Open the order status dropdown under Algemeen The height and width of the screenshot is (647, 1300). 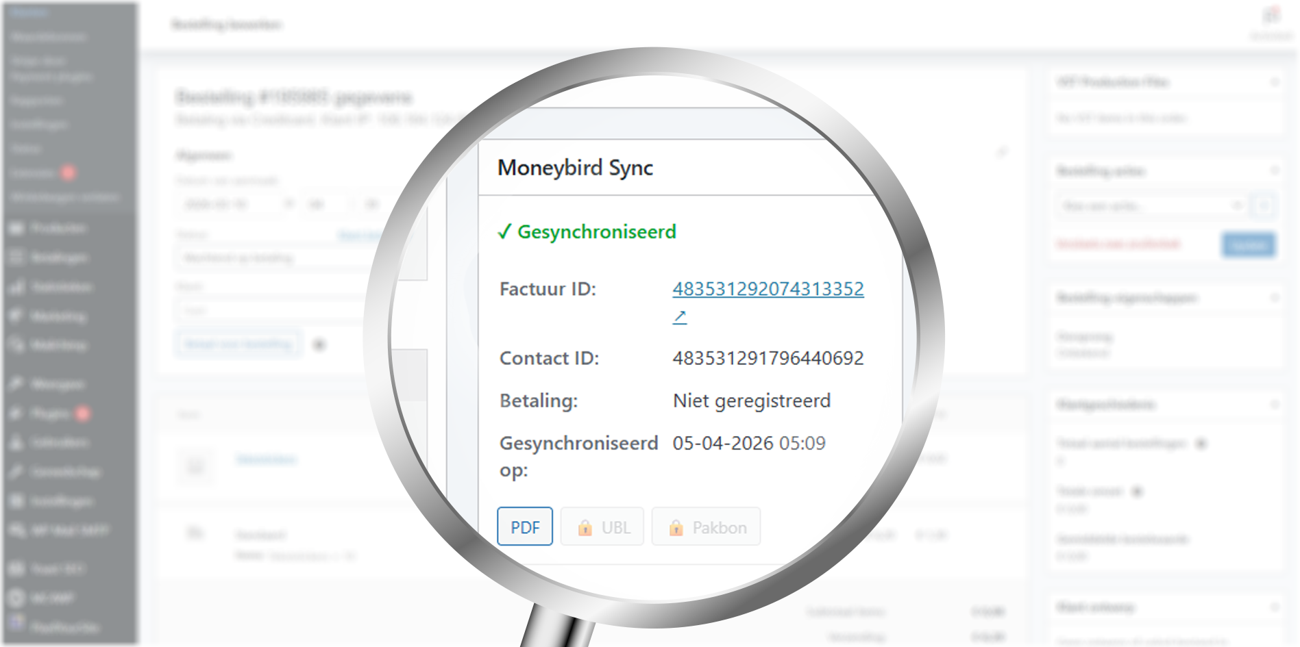click(x=274, y=258)
